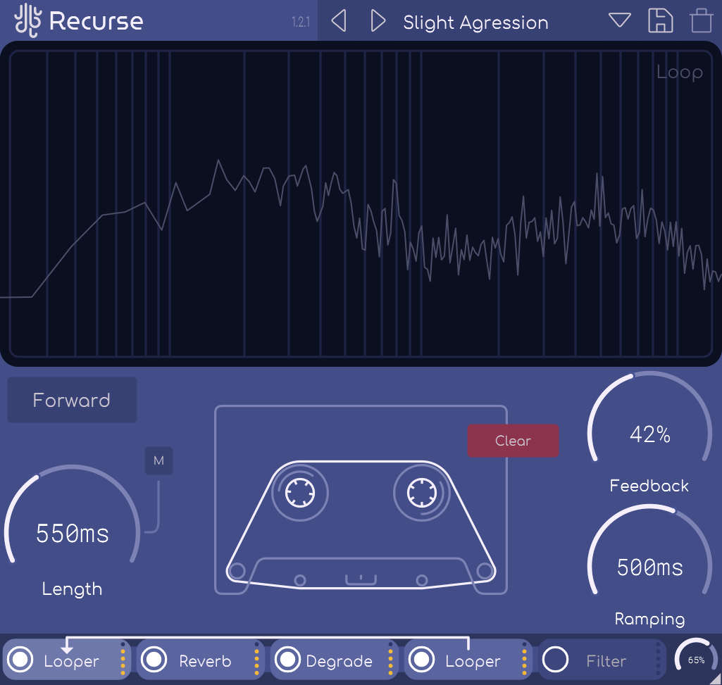722x685 pixels.
Task: Grab the Reverb module drag handle dots
Action: pos(256,659)
